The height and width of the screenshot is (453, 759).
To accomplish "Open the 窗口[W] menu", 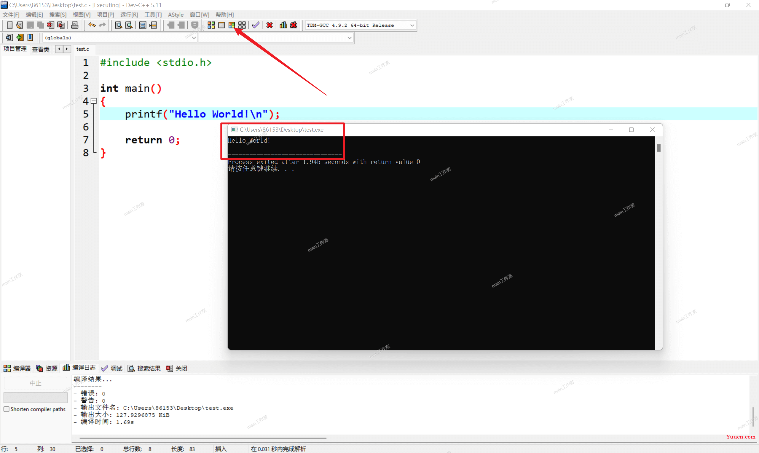I will (x=200, y=15).
